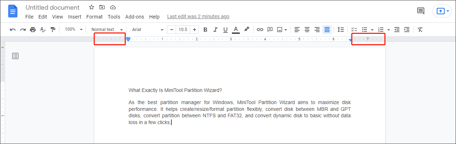
Task: Center align the text
Action: [307, 30]
